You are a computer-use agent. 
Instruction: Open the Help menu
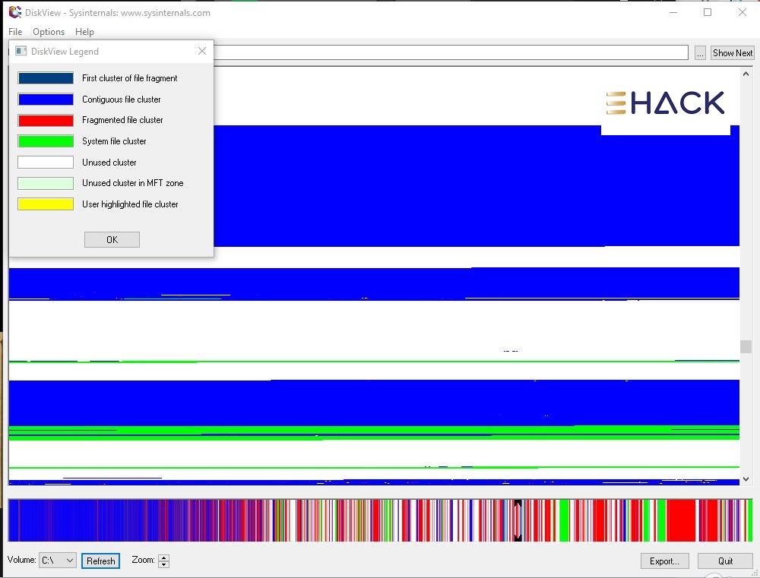(84, 31)
